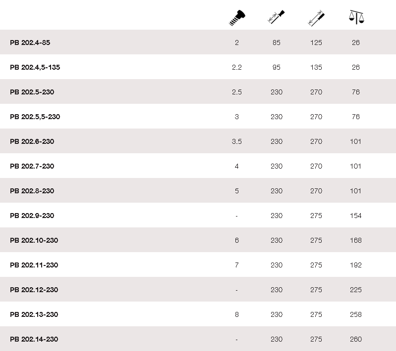Click the weight scale column icon
396x351 pixels.
click(356, 18)
